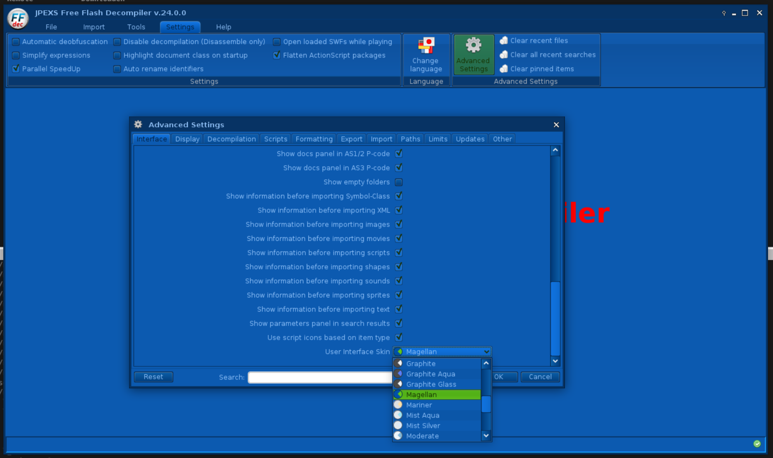This screenshot has width=773, height=458.
Task: Choose Moderate skin from dropdown
Action: pyautogui.click(x=437, y=436)
